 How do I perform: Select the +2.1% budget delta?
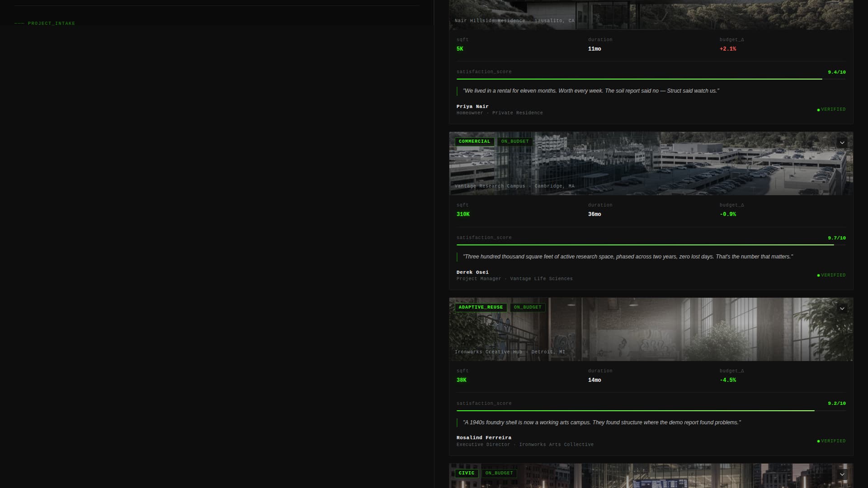(x=728, y=49)
